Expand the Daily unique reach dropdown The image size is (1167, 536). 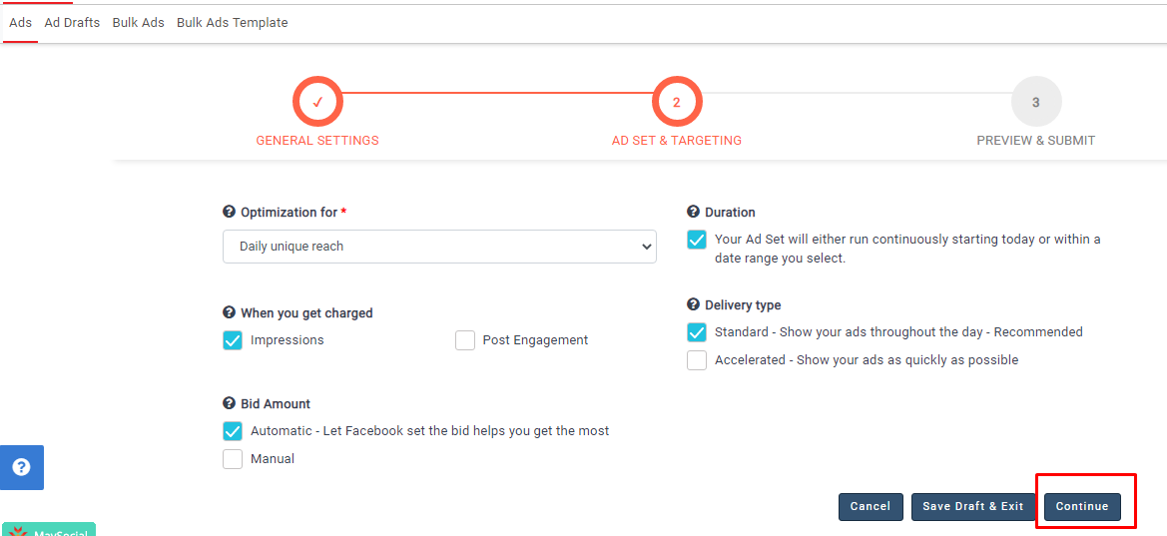coord(439,247)
